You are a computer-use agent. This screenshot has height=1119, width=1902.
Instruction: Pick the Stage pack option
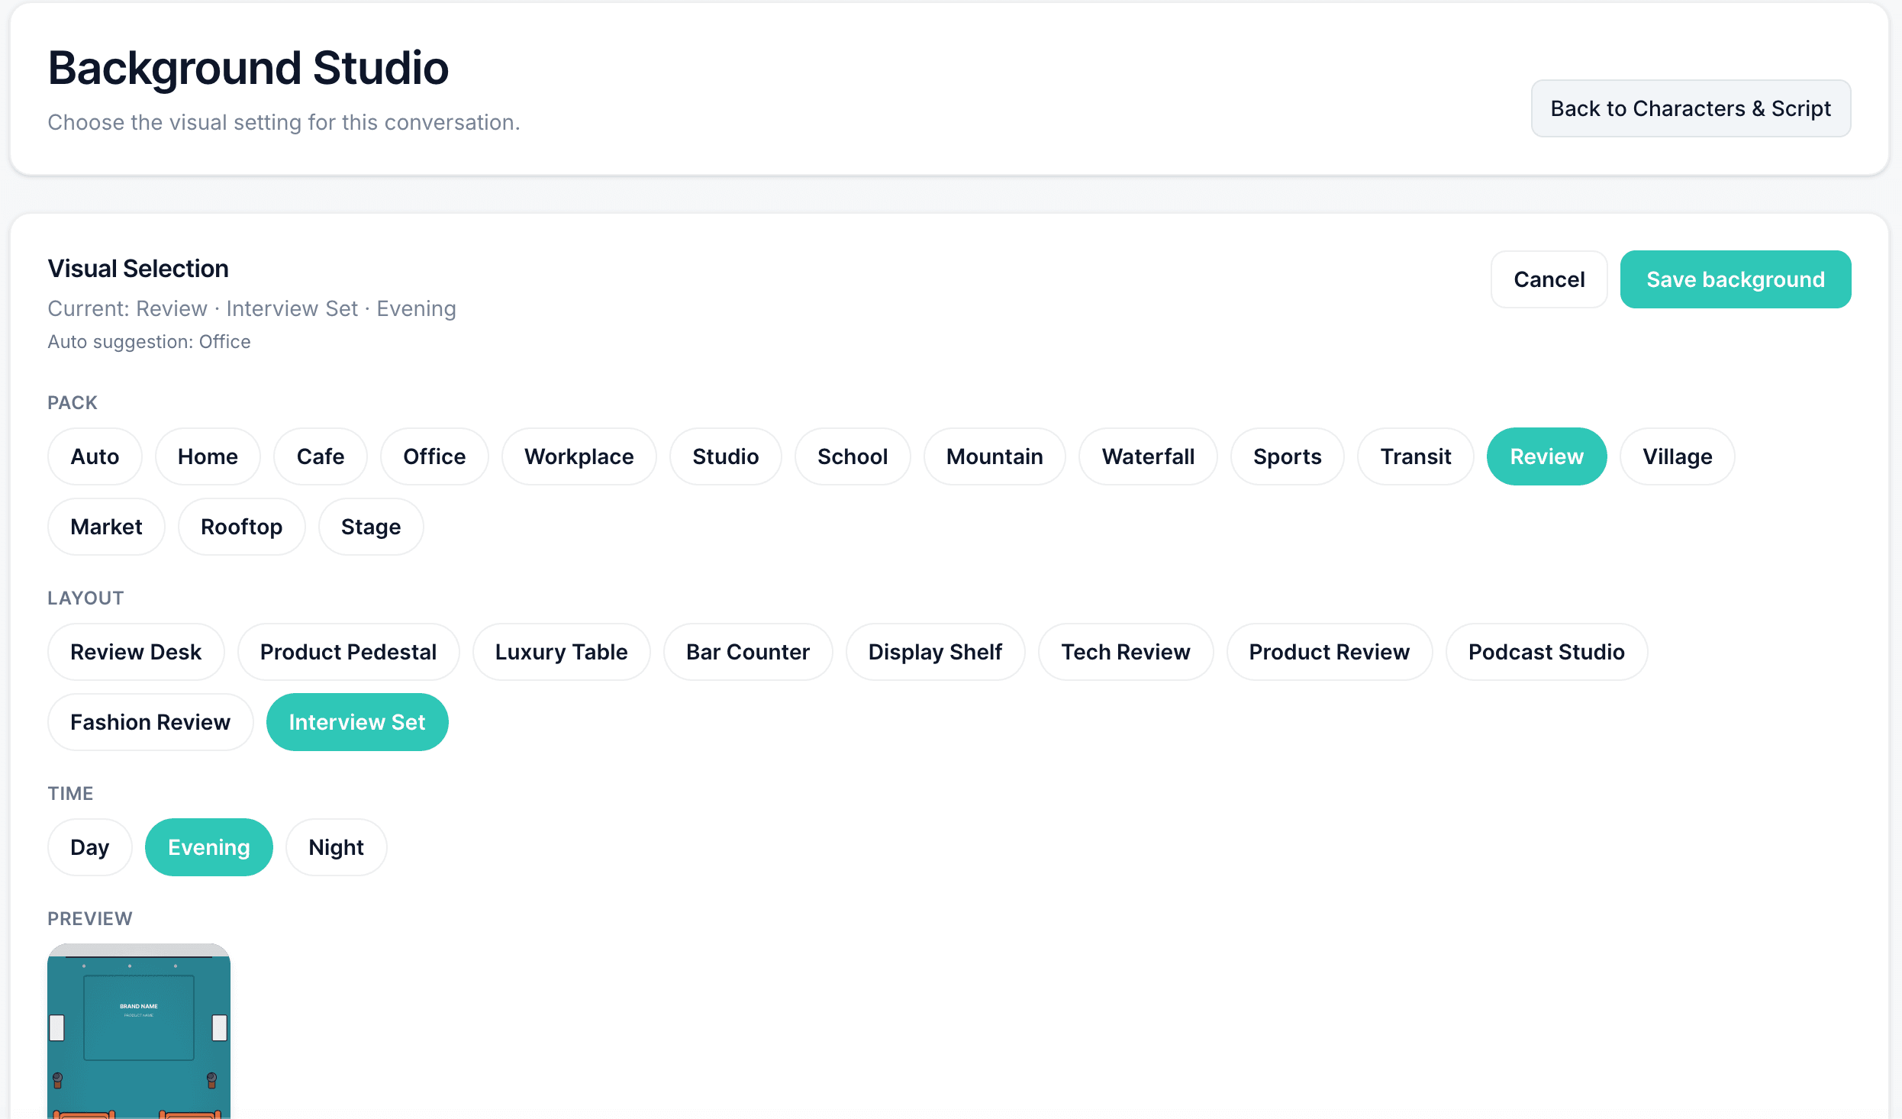click(371, 527)
